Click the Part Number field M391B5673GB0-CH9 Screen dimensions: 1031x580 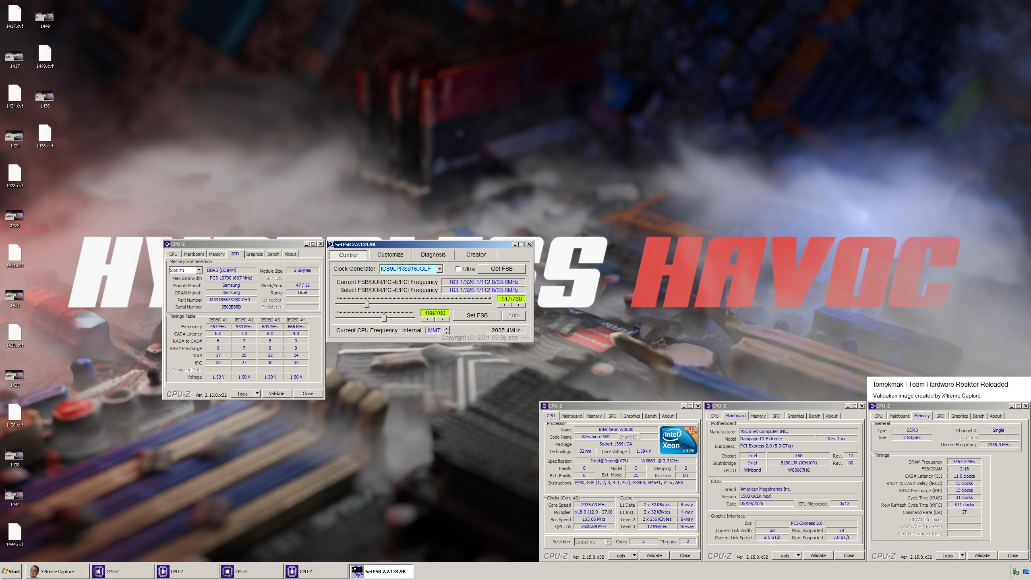231,300
